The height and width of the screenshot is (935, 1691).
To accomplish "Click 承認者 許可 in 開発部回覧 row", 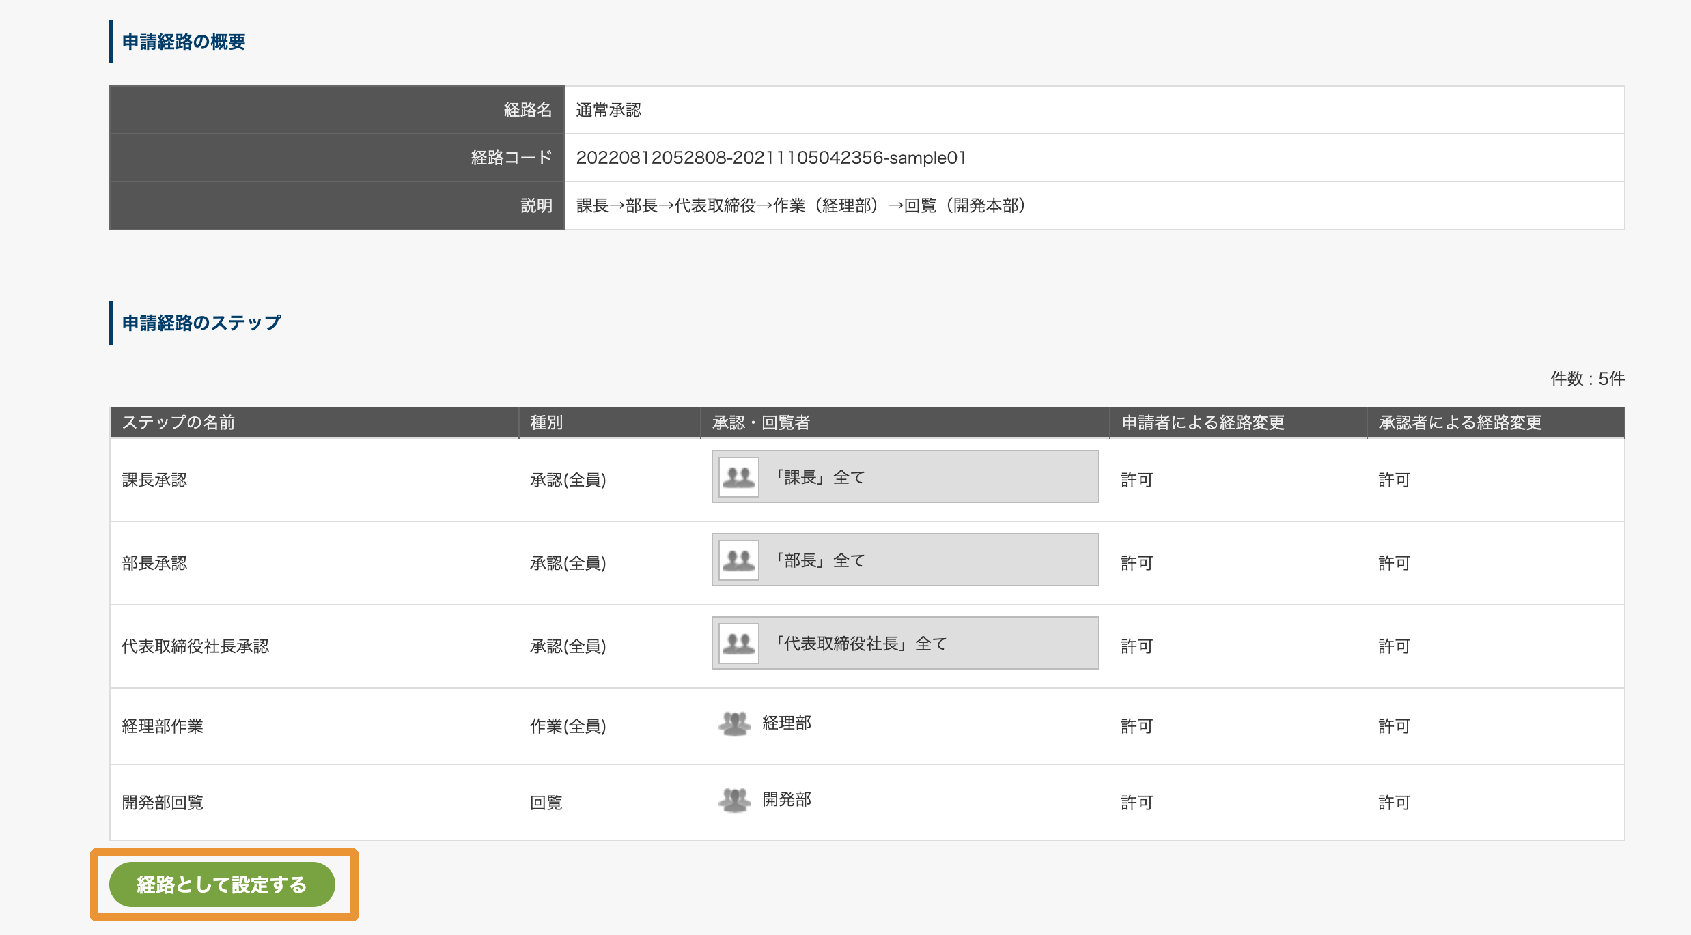I will coord(1395,803).
